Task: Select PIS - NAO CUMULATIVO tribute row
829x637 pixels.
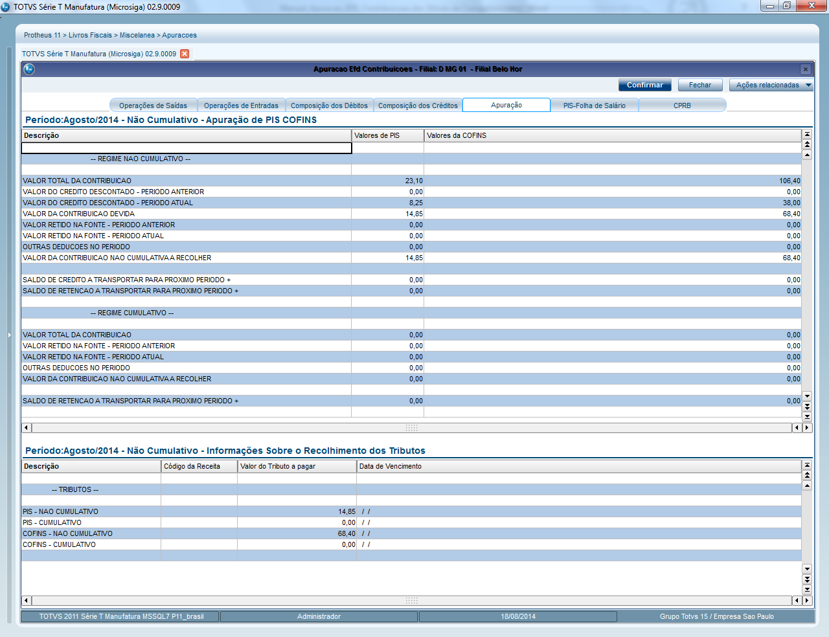Action: pyautogui.click(x=411, y=511)
